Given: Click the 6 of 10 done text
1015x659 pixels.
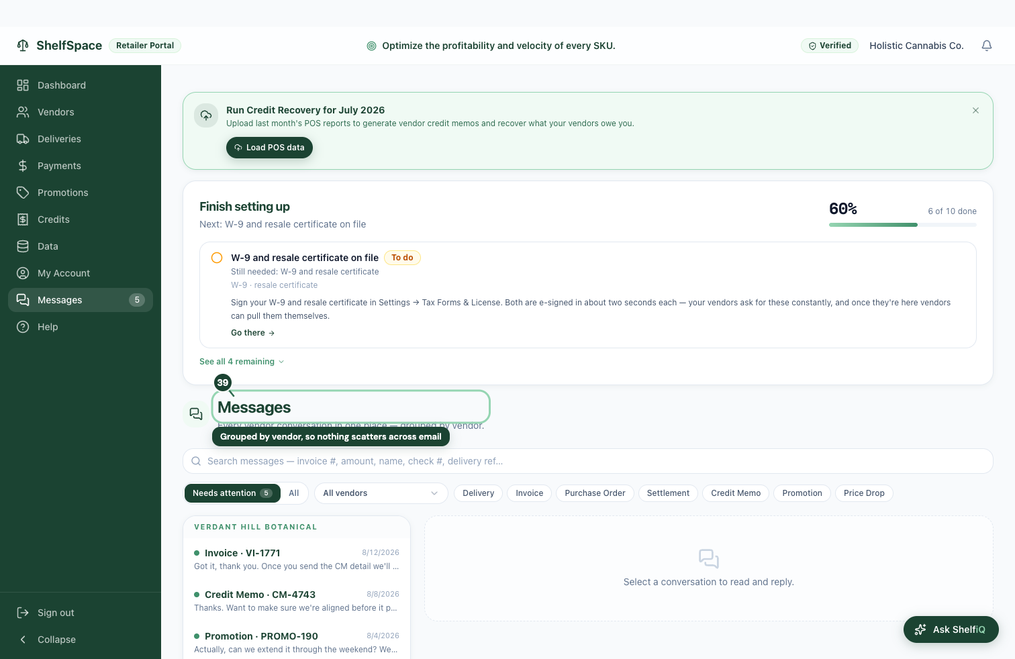Looking at the screenshot, I should click(x=952, y=211).
